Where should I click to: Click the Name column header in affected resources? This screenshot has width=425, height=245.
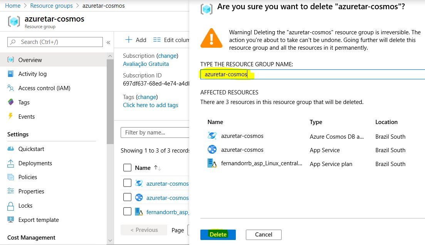pyautogui.click(x=215, y=122)
